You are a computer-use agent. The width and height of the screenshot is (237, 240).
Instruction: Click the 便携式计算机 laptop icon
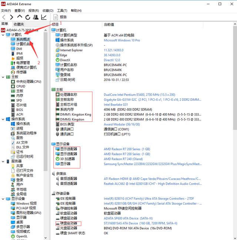[x=13, y=68]
